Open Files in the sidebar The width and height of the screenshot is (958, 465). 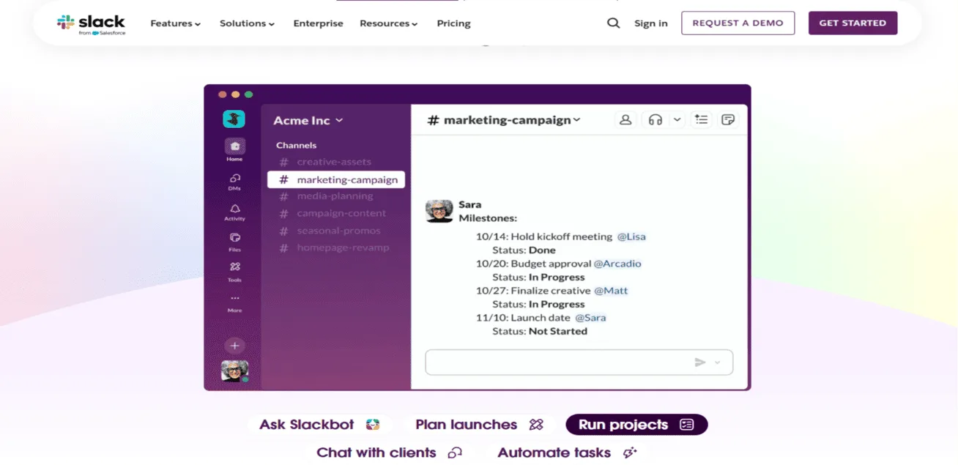234,242
